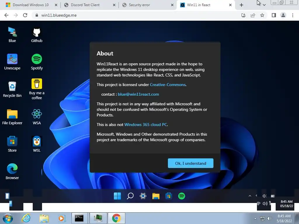299x224 pixels.
Task: Open the tab search dropdown chevron
Action: pyautogui.click(x=264, y=5)
